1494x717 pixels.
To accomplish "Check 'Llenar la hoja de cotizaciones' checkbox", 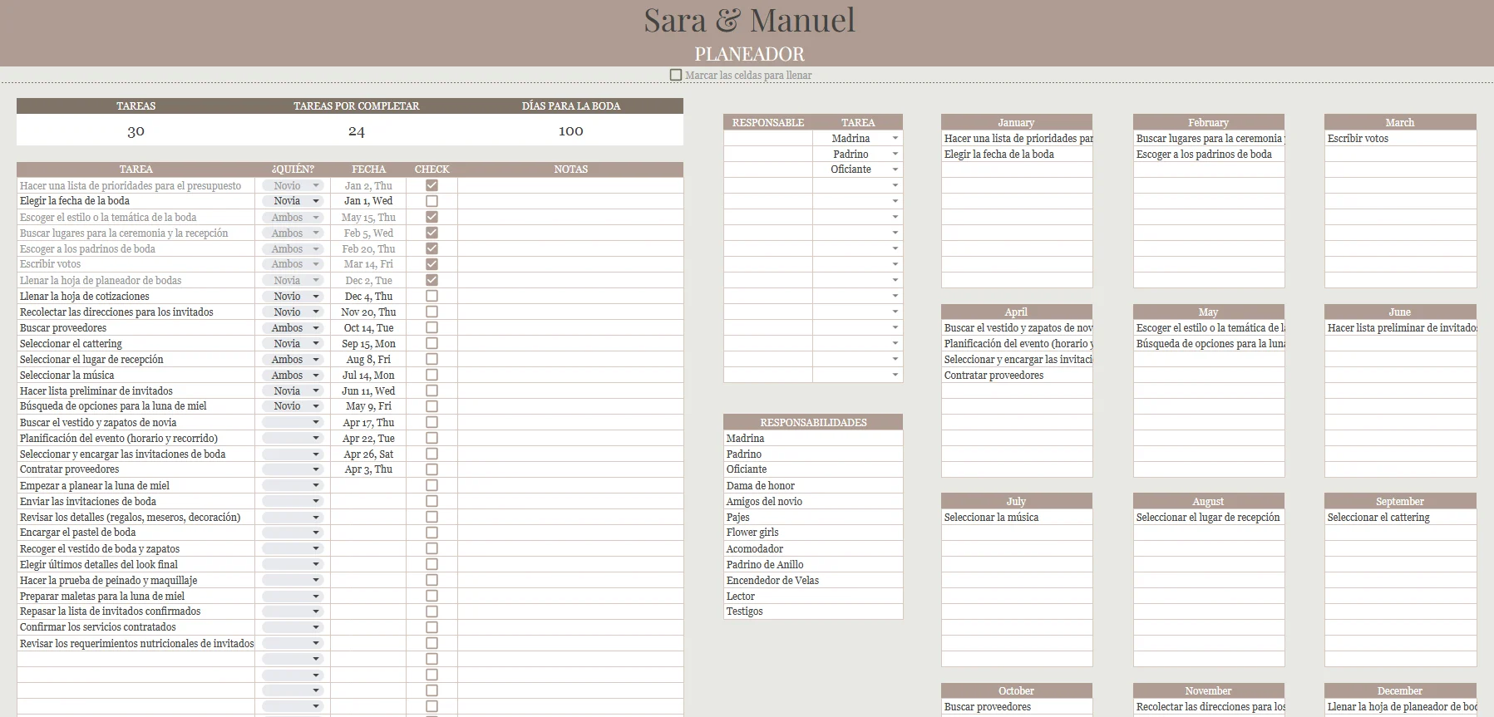I will (x=431, y=296).
